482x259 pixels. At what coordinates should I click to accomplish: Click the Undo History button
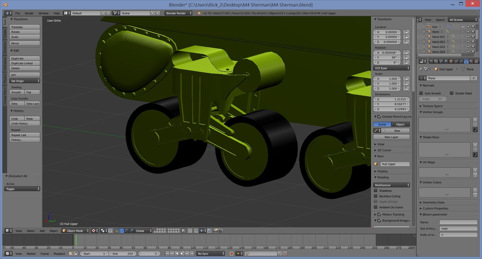25,123
